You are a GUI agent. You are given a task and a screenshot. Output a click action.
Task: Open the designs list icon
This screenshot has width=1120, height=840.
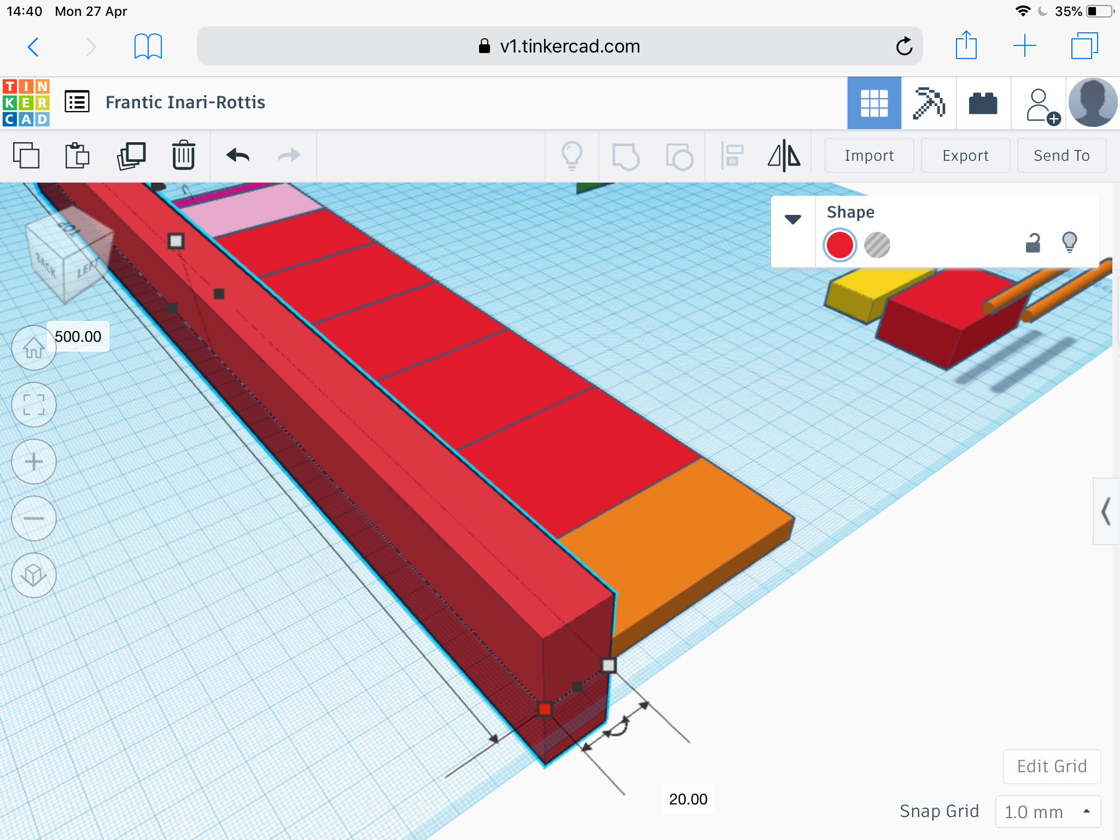[77, 102]
